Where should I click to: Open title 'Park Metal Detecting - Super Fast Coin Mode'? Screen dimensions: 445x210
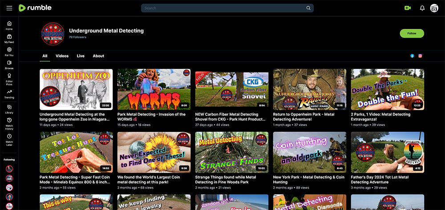[x=74, y=179]
